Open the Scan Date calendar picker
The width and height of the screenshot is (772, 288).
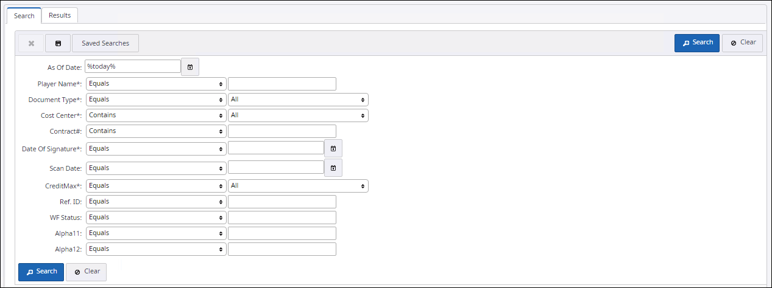coord(333,168)
